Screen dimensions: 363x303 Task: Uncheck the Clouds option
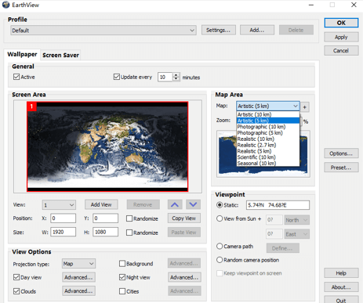[16, 291]
